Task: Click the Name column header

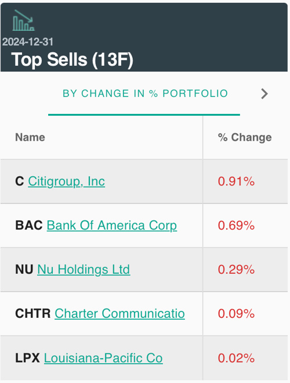Action: [x=30, y=137]
